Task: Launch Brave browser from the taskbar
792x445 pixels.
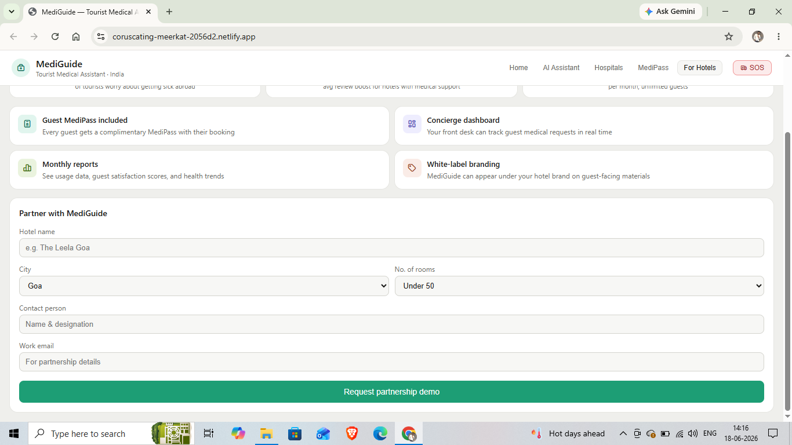Action: (x=351, y=433)
